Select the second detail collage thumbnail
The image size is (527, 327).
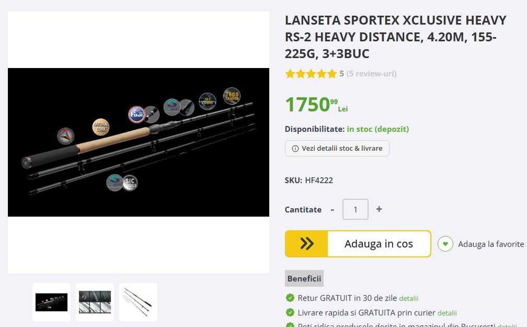tap(95, 302)
